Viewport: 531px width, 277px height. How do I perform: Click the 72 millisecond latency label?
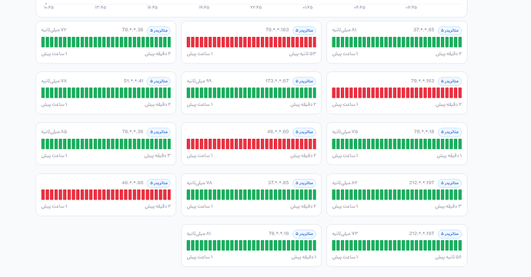[x=54, y=30]
